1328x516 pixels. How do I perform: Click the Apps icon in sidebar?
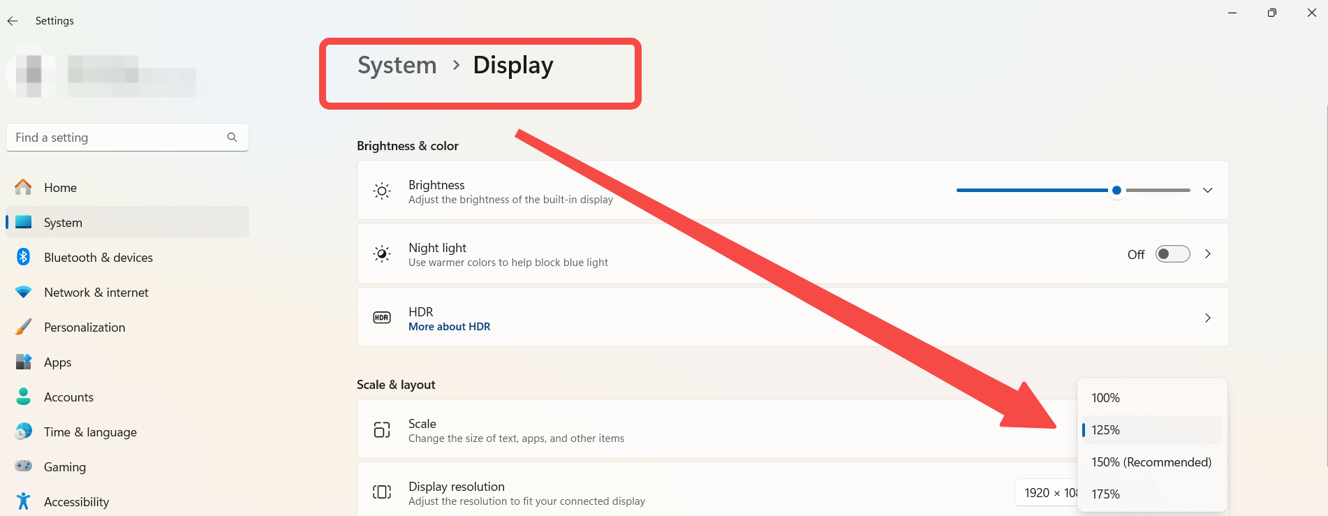click(x=23, y=362)
